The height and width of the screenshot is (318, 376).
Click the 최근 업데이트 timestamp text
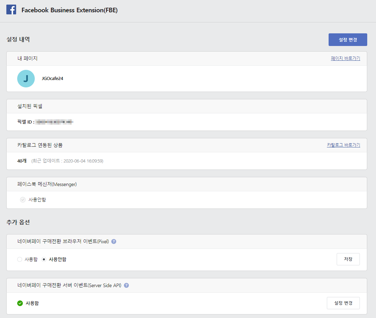click(67, 161)
